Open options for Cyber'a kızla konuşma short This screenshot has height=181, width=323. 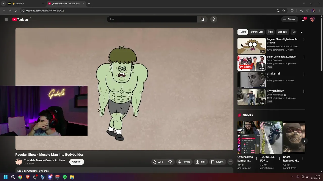point(257,158)
